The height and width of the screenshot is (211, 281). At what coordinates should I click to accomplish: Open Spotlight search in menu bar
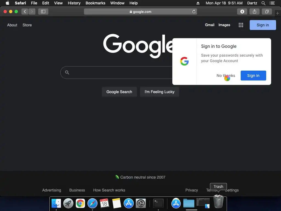point(263,3)
